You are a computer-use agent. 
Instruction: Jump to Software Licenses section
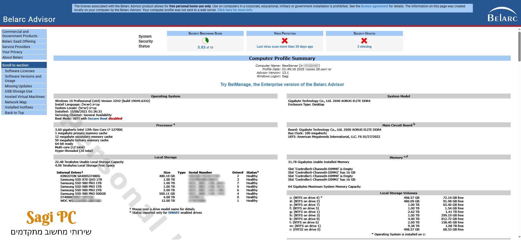click(20, 71)
